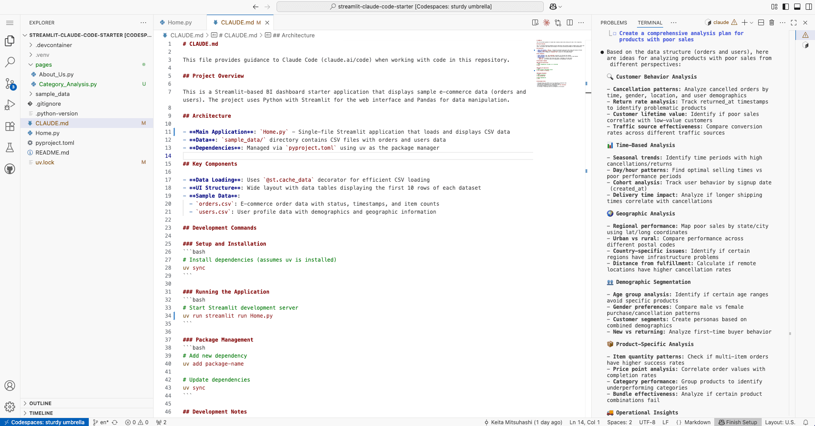The height and width of the screenshot is (426, 815).
Task: Open the Extensions view
Action: (x=10, y=126)
